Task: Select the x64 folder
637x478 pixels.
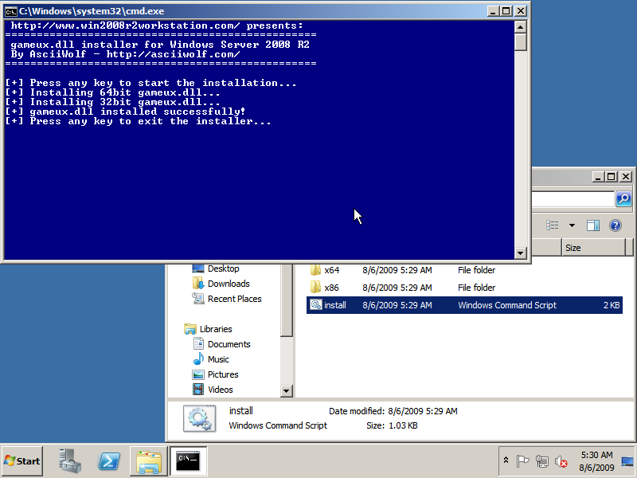Action: click(x=464, y=270)
